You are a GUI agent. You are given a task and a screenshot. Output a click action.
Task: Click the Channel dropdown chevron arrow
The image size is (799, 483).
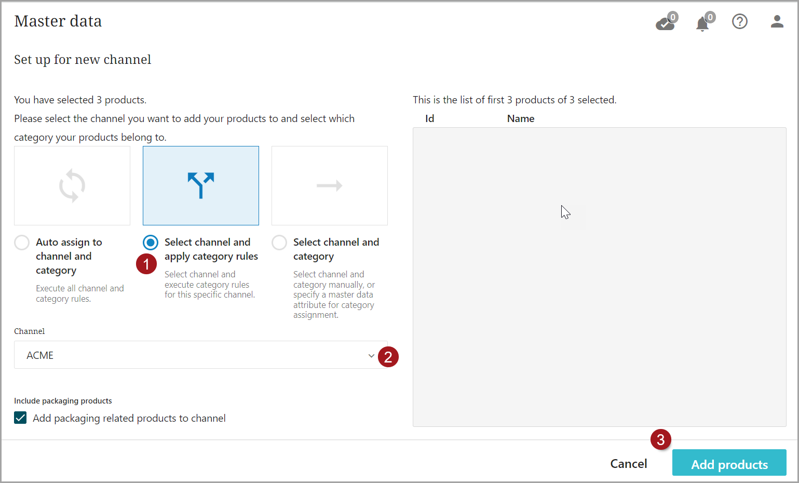click(371, 356)
